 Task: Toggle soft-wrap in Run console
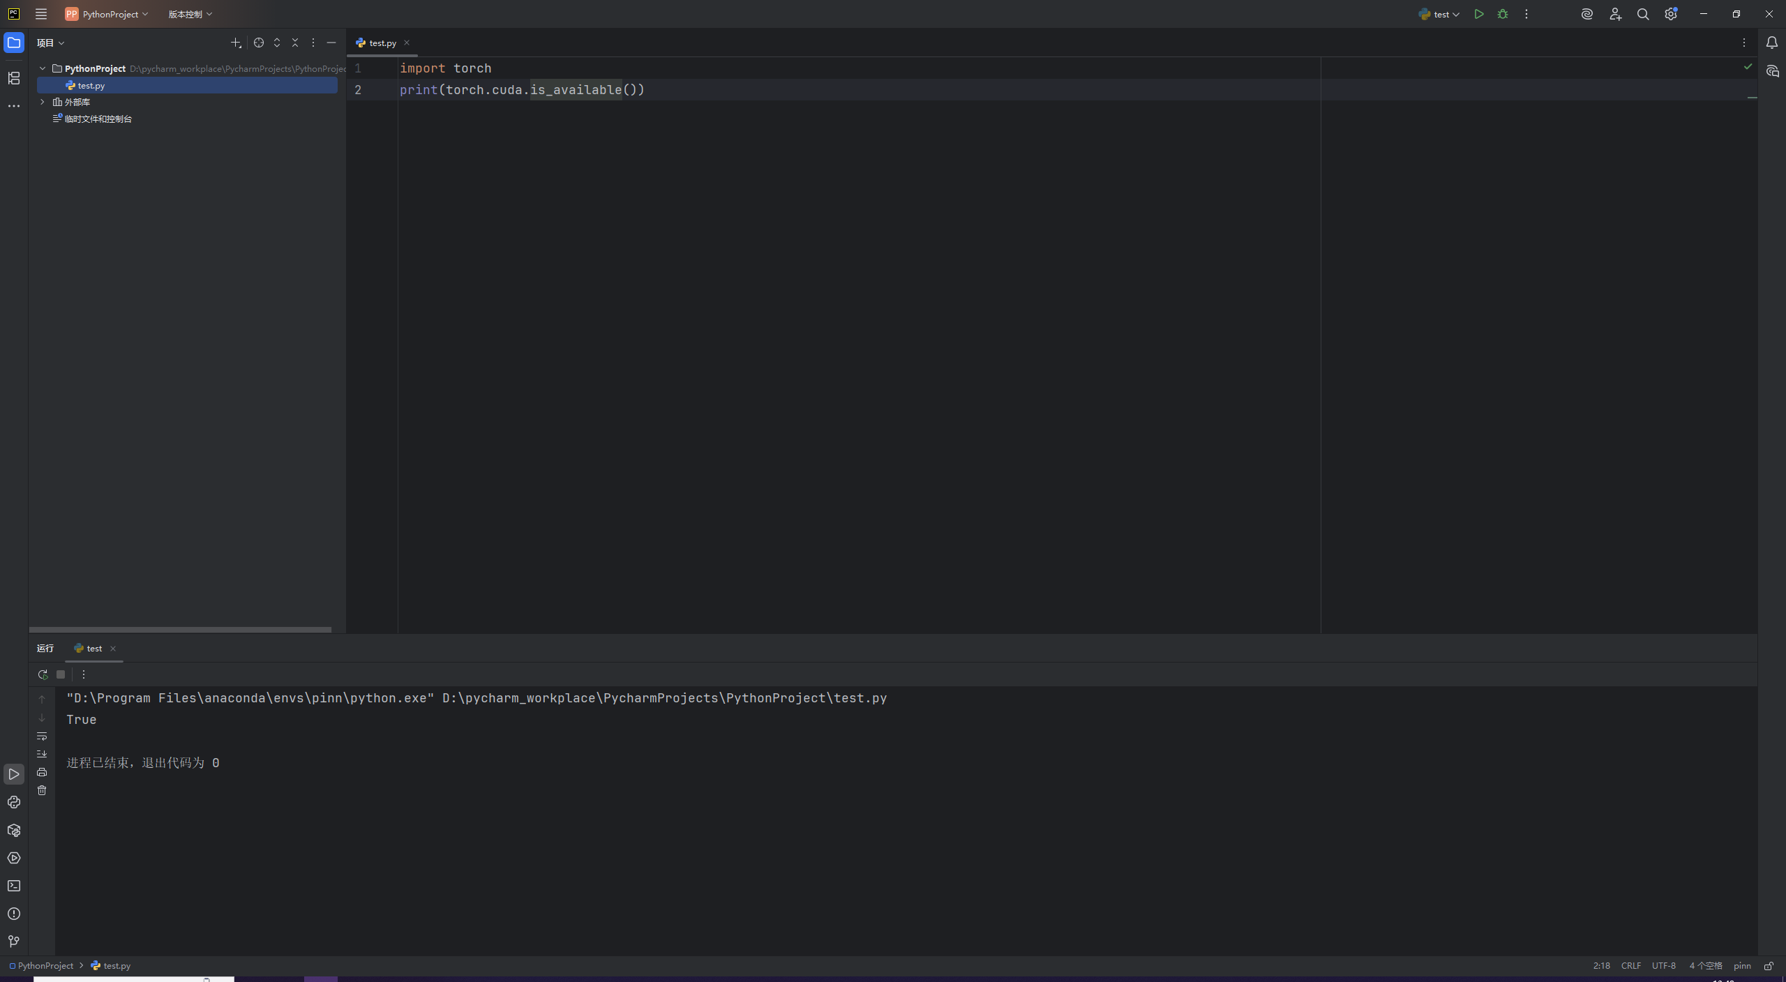42,736
